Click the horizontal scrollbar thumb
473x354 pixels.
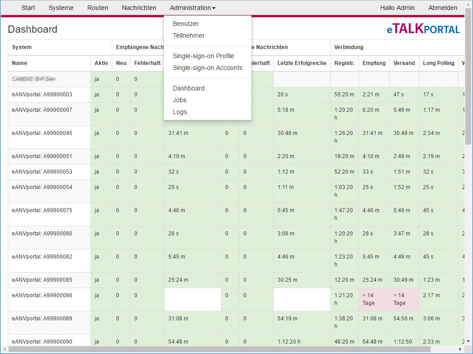tap(220, 349)
